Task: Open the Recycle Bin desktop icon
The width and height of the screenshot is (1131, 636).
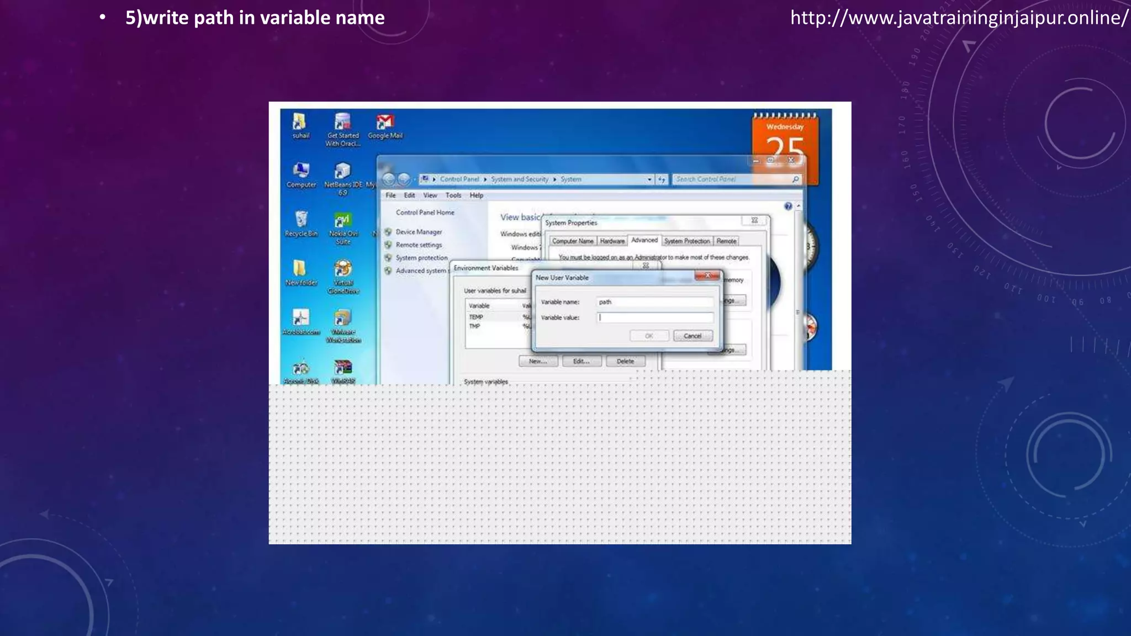Action: click(301, 220)
